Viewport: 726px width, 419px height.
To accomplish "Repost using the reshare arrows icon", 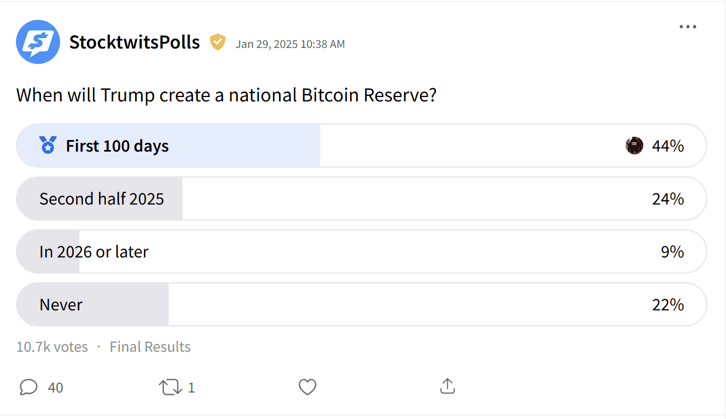I will 170,387.
